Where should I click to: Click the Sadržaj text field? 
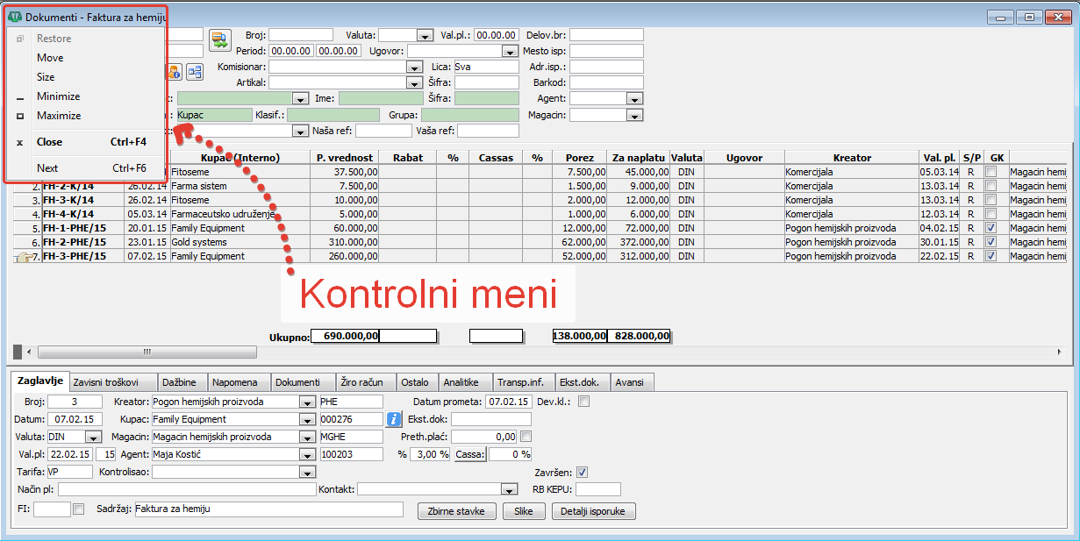pyautogui.click(x=268, y=509)
